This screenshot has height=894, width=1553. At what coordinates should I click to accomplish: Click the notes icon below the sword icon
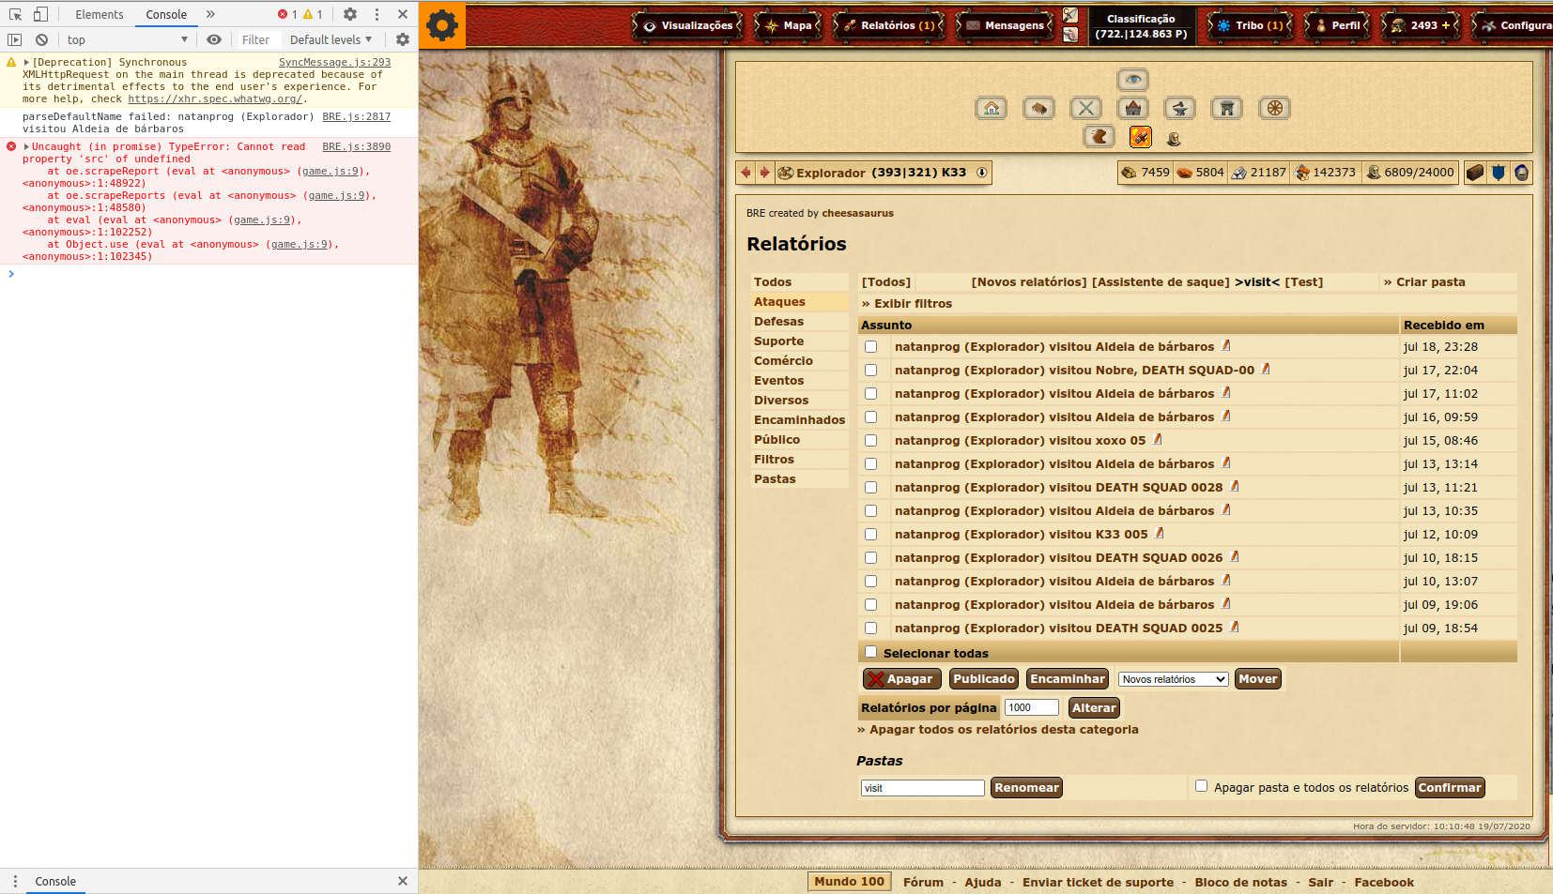(1070, 35)
